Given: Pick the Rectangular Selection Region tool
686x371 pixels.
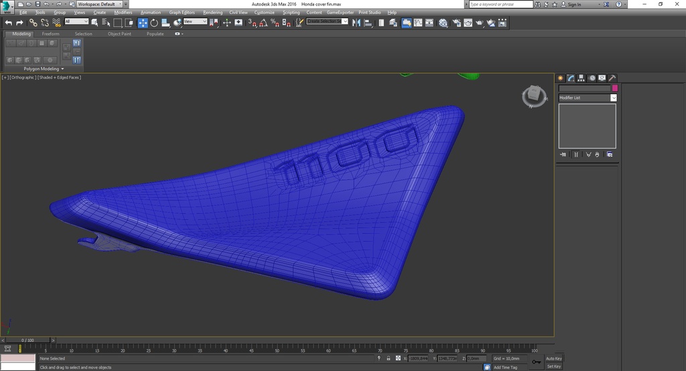Looking at the screenshot, I should click(x=118, y=23).
